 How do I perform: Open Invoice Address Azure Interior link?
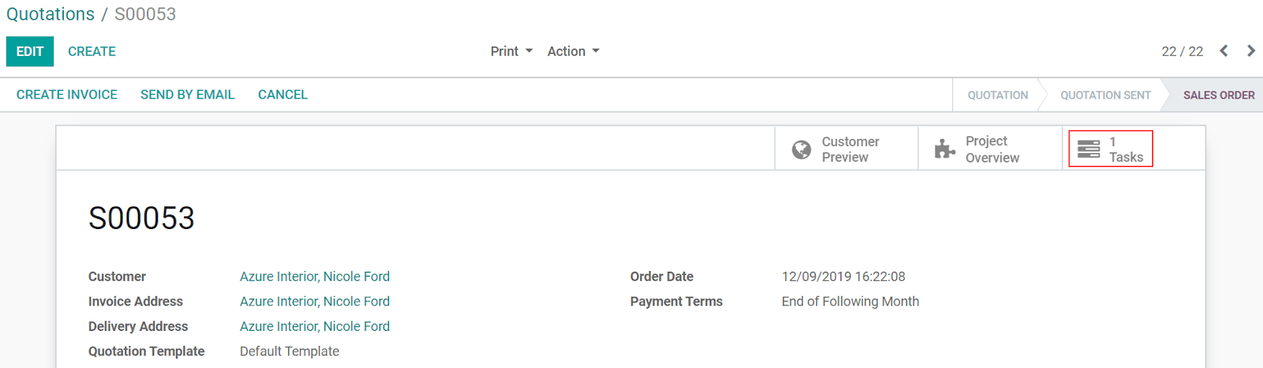tap(315, 302)
